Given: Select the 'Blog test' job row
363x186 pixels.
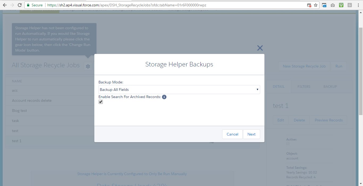Looking at the screenshot, I should pyautogui.click(x=132, y=111).
